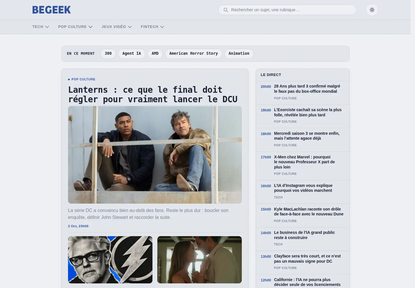Open the TECH navigation item
The image size is (415, 288).
[x=38, y=27]
